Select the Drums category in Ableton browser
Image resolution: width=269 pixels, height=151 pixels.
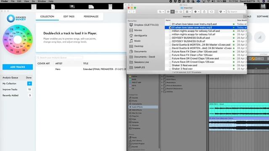(x=134, y=101)
